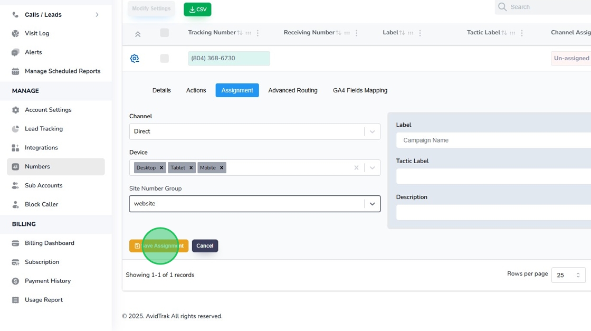
Task: Open the Site Number Group dropdown
Action: tap(255, 204)
